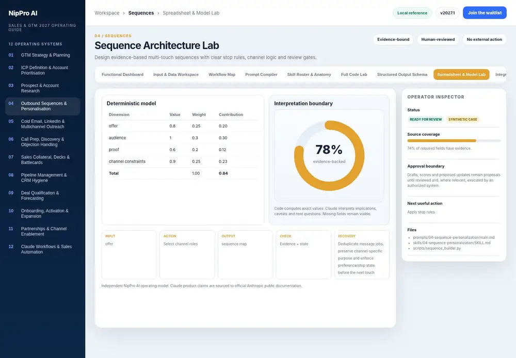Open Prospect & Account Research section
Viewport: 516px width, 358px height.
42,88
